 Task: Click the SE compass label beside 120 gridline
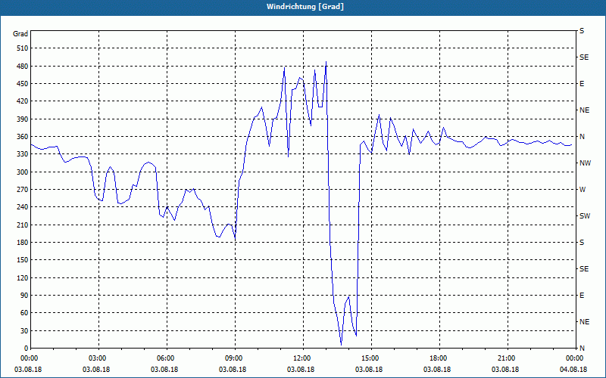click(584, 269)
